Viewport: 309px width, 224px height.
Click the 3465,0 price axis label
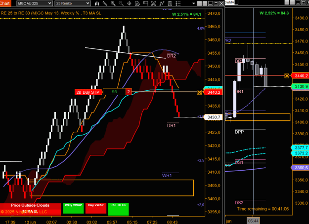click(214, 26)
